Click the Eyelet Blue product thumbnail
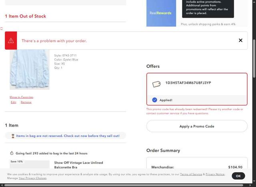The image size is (256, 187). pyautogui.click(x=30, y=69)
